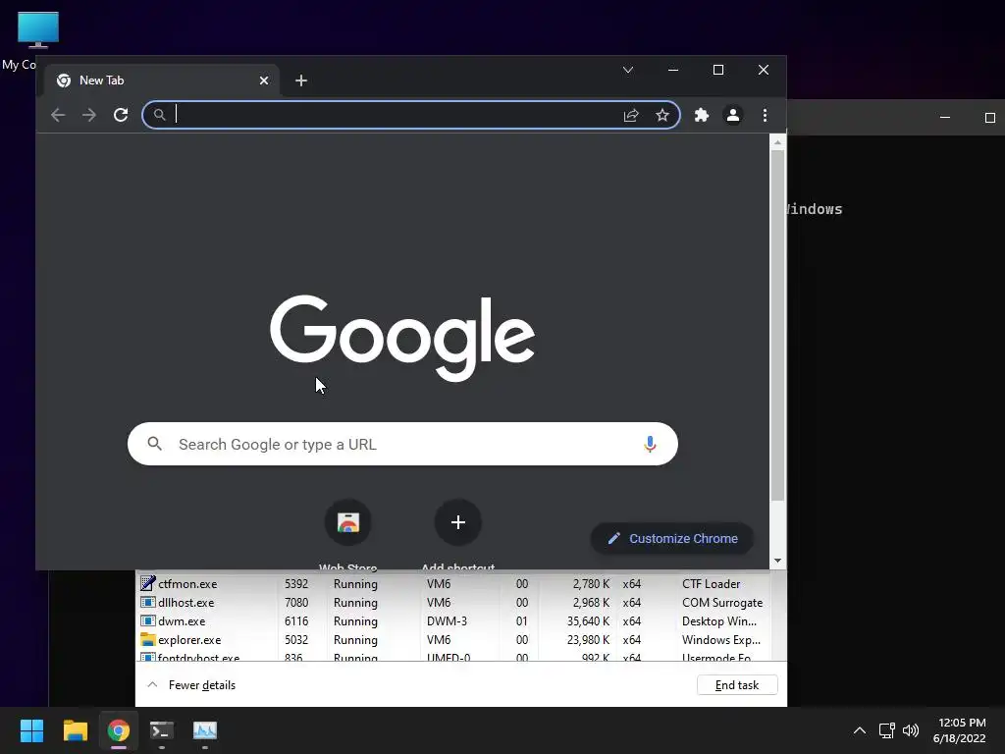Click the magnifier icon in the Google search box

pos(154,443)
